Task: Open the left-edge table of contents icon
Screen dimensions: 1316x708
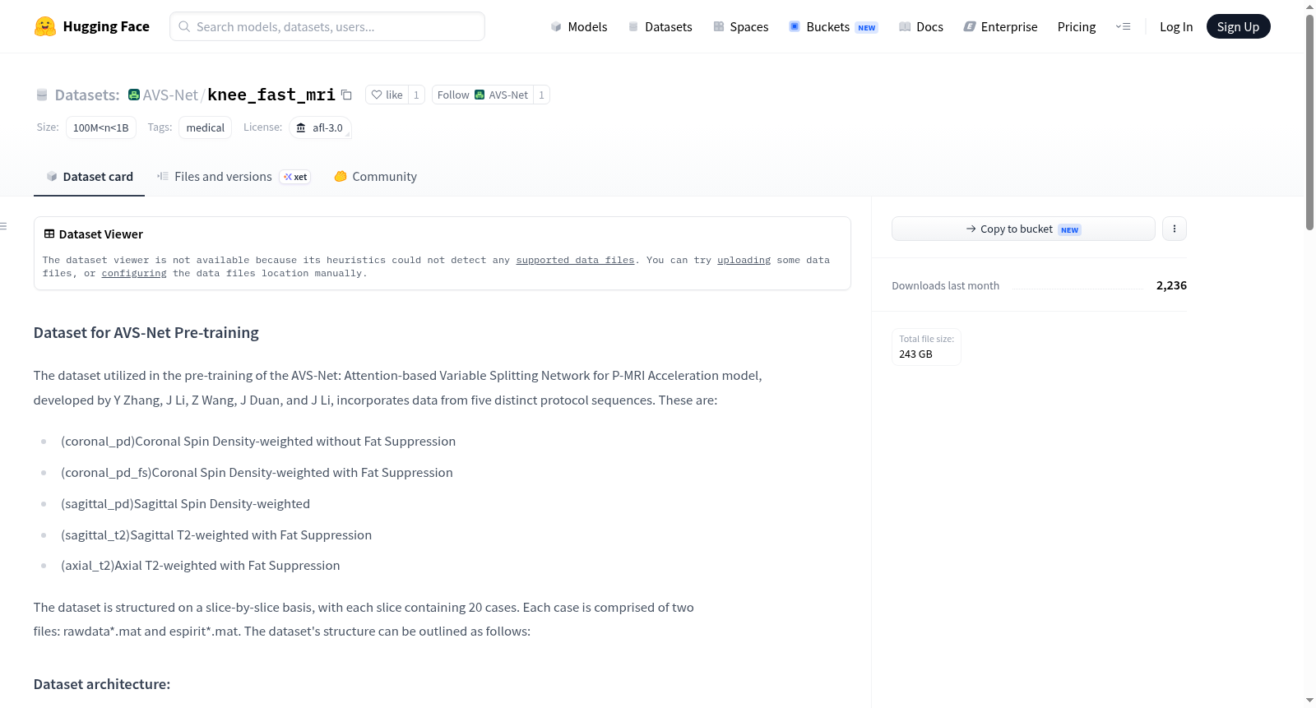Action: tap(4, 226)
